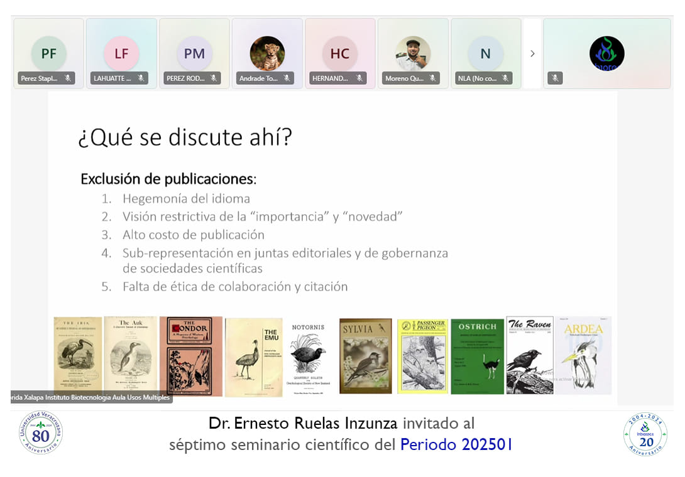This screenshot has width=685, height=477.
Task: Click the Universidad Veracruzana 80 anniversary logo
Action: click(x=40, y=432)
